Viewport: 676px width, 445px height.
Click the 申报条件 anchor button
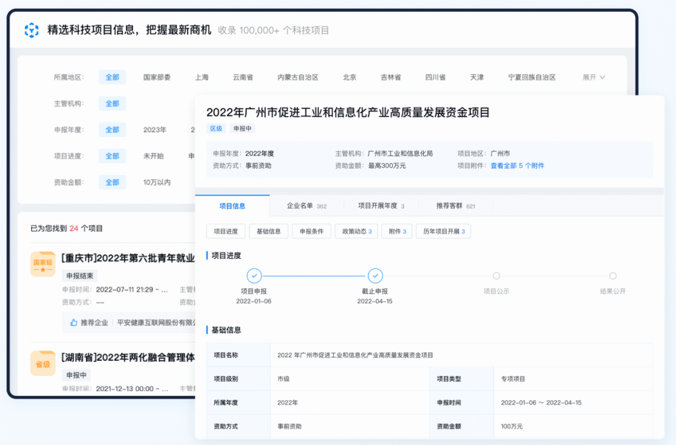point(311,231)
